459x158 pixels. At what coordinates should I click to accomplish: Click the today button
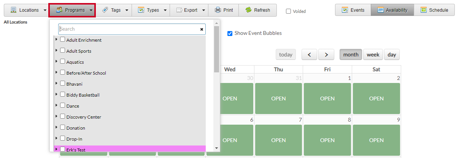(x=286, y=55)
